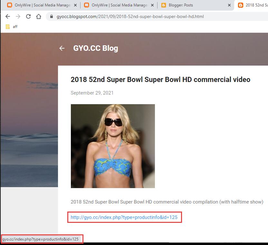View site info via the padlock icon
This screenshot has width=268, height=245.
coord(52,16)
